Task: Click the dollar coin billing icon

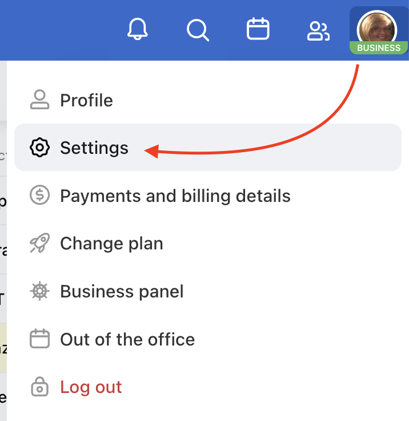Action: (x=39, y=196)
